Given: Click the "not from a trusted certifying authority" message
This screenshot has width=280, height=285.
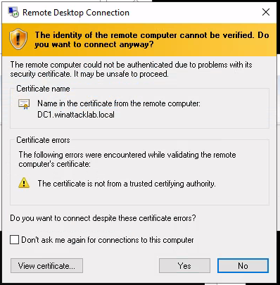Looking at the screenshot, I should (x=127, y=184).
